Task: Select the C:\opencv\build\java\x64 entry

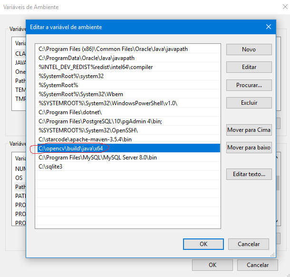Action: coord(71,148)
